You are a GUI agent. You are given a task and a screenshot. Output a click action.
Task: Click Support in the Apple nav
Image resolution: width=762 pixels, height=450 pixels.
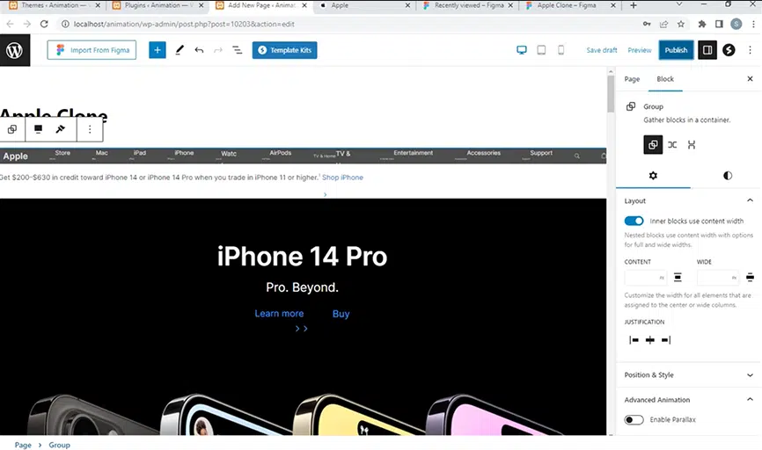[541, 153]
